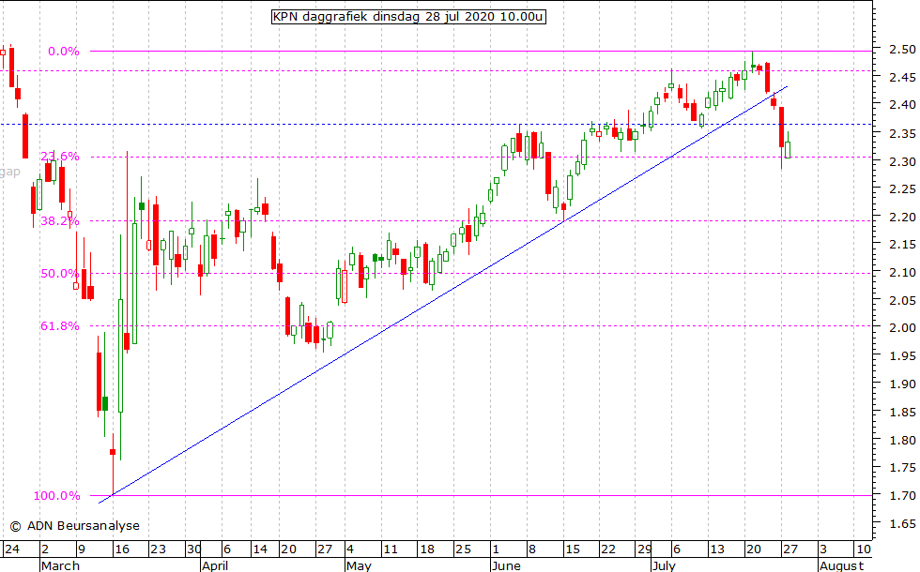Click the 2.15 price axis value
The image size is (920, 572).
(902, 245)
